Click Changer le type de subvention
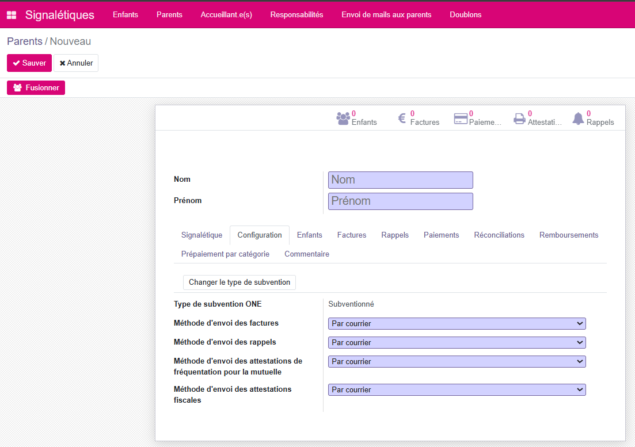The height and width of the screenshot is (447, 635). (239, 282)
